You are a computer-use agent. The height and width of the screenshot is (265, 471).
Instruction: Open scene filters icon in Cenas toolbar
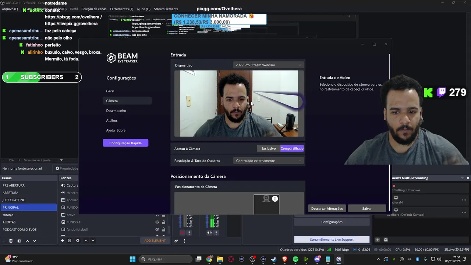[19, 241]
